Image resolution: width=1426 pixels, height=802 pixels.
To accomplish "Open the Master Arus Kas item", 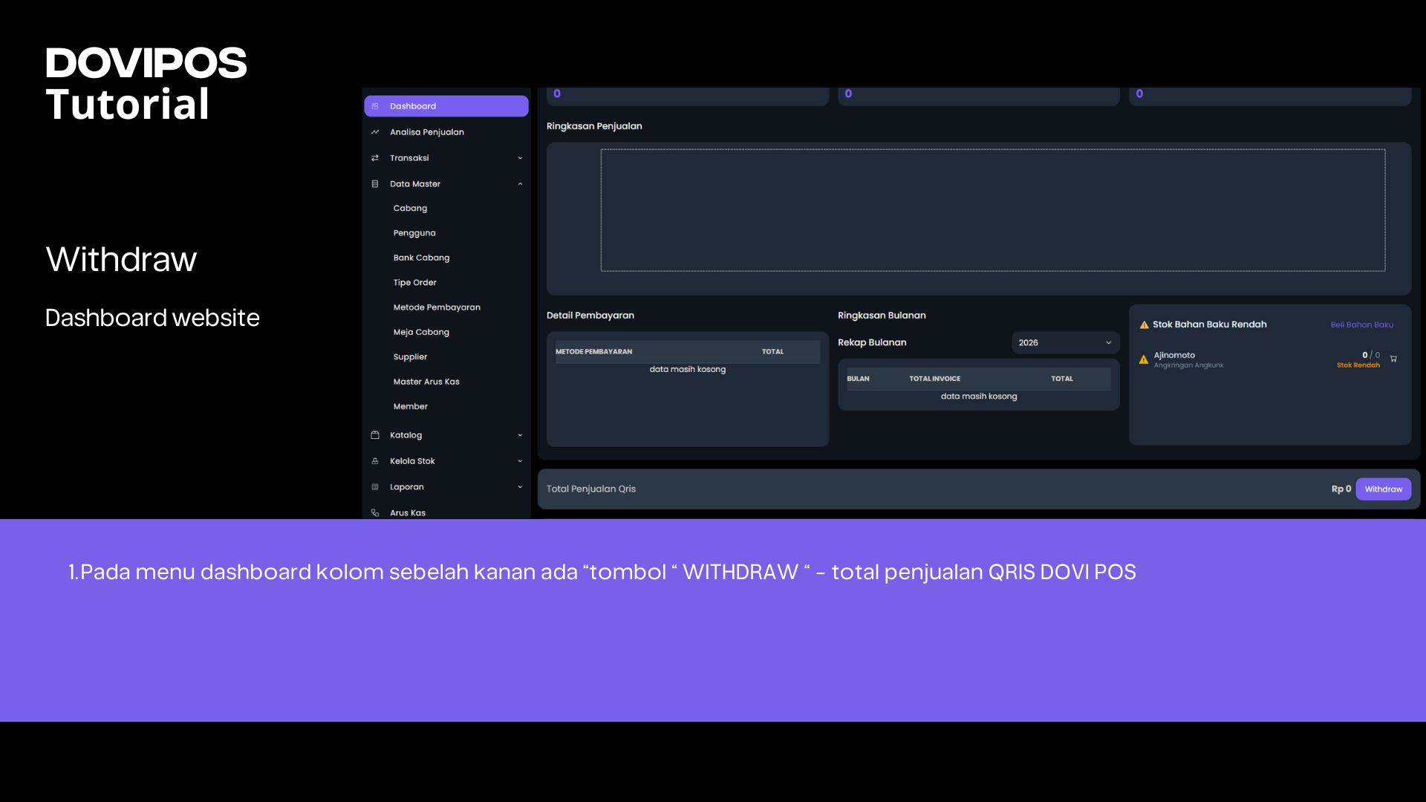I will [426, 382].
